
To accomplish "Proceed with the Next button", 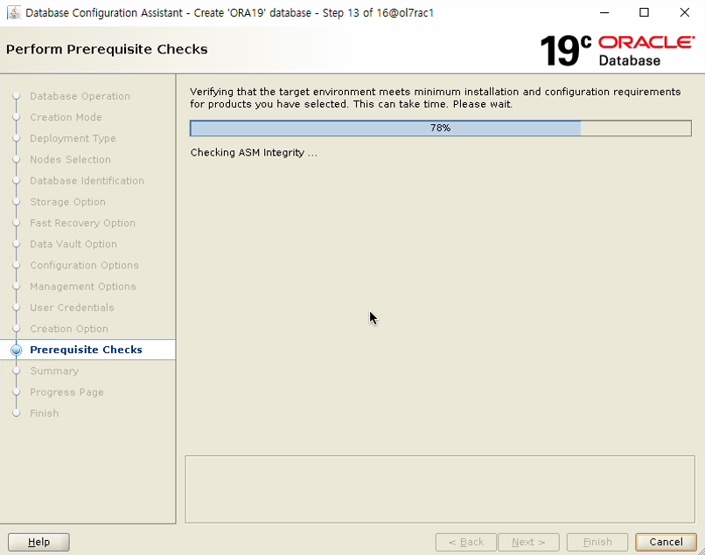I will pyautogui.click(x=528, y=542).
